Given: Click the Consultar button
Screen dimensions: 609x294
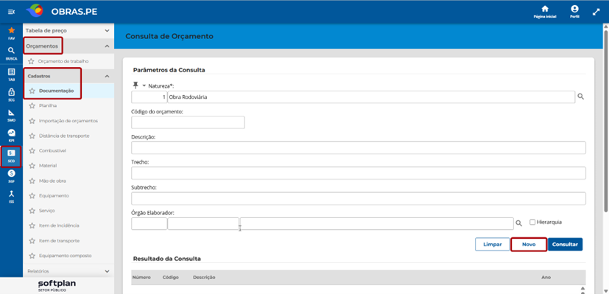Looking at the screenshot, I should click(565, 245).
